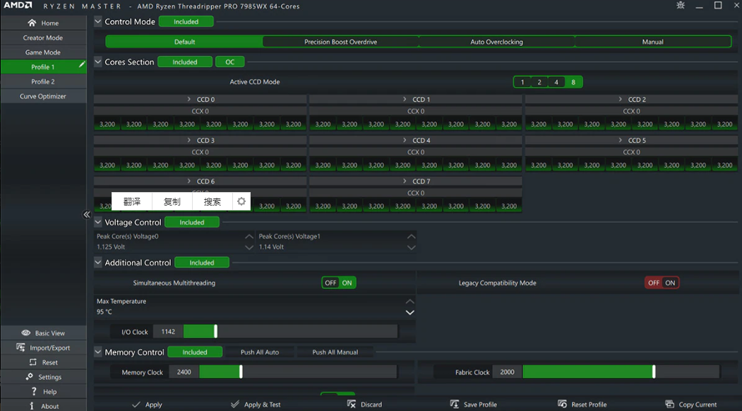742x411 pixels.
Task: Click the Push All Auto button
Action: pos(260,352)
